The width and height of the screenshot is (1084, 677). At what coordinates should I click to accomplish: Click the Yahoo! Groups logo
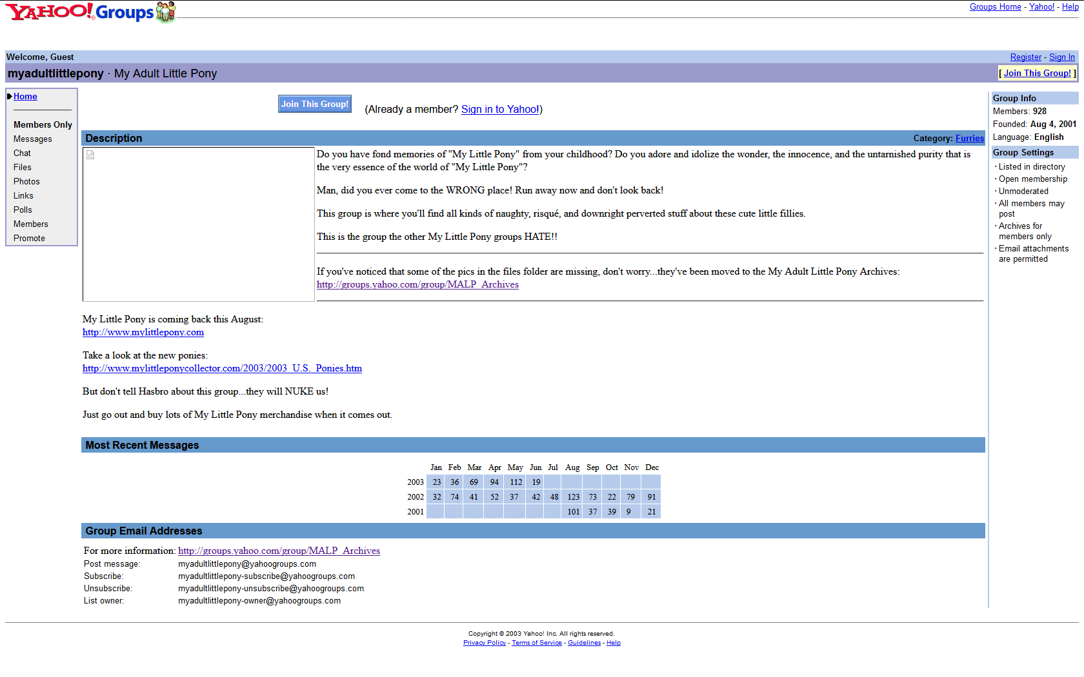point(90,12)
